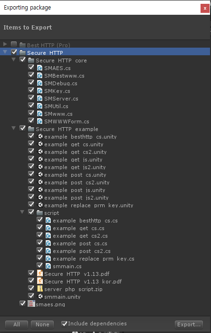Click the PDF icon of Secure HTTP v1.13.pdf
This screenshot has height=333, width=211.
[x=39, y=273]
